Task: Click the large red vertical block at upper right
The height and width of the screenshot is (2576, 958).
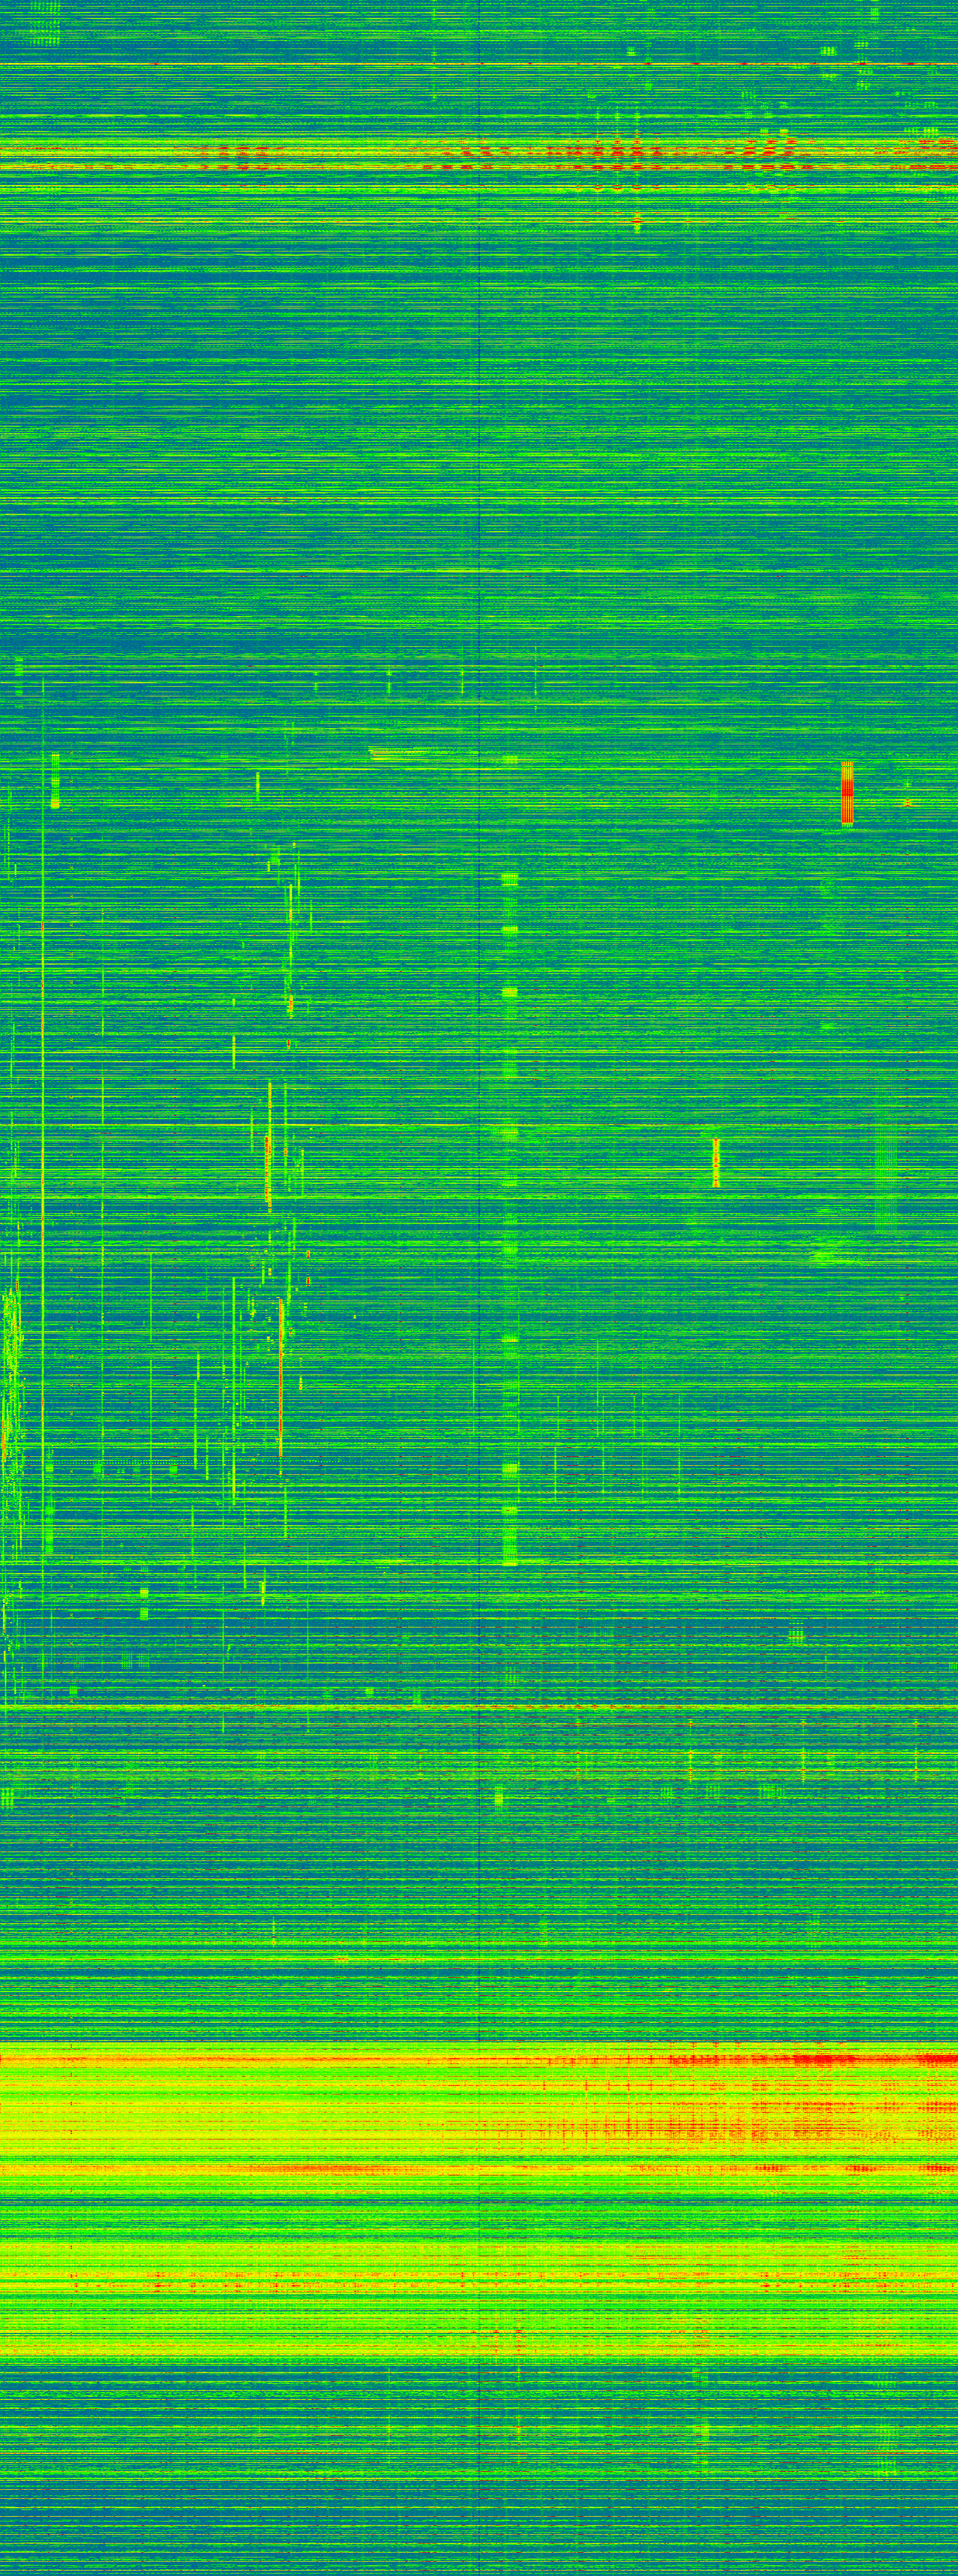Action: pos(847,792)
